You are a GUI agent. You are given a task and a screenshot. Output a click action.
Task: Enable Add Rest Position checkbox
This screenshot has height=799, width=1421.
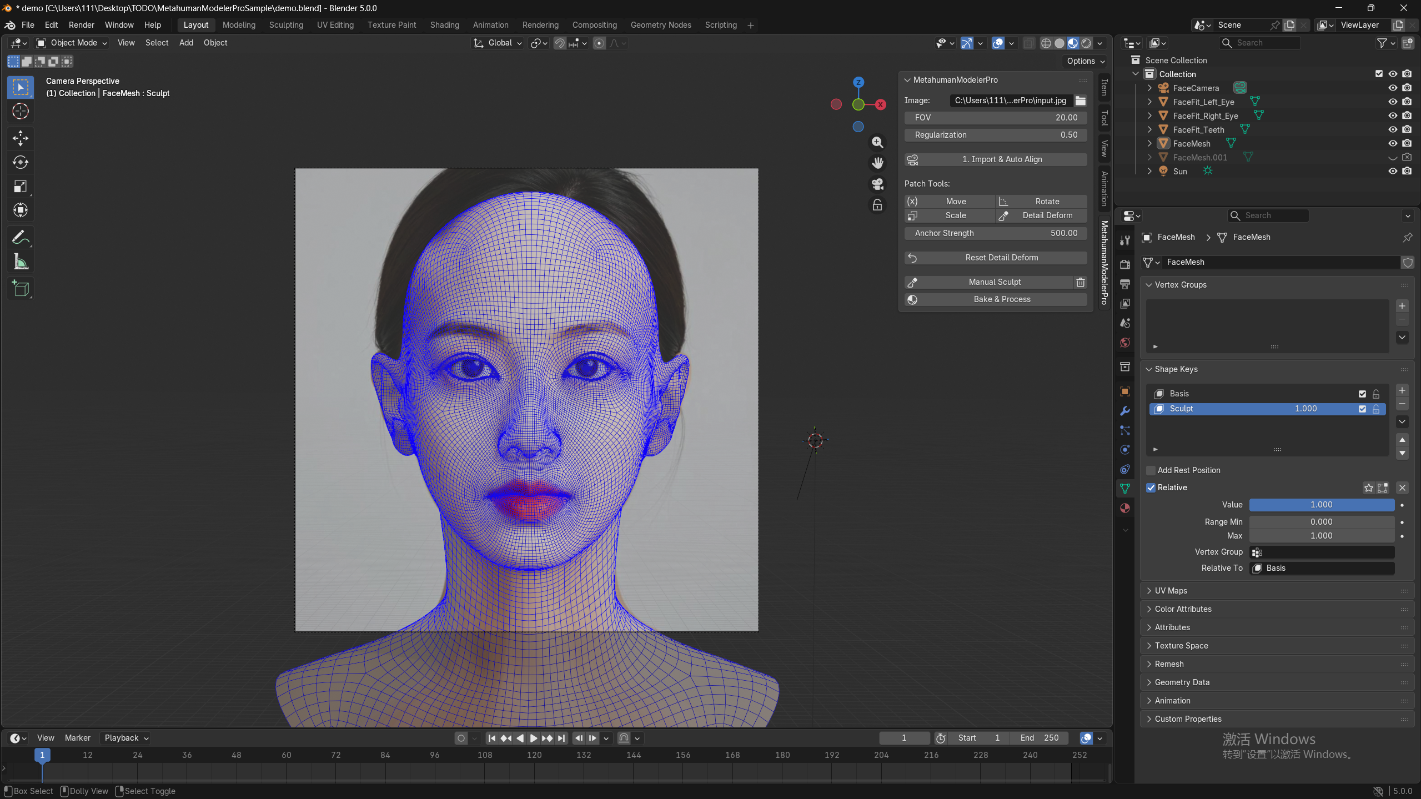pos(1151,470)
